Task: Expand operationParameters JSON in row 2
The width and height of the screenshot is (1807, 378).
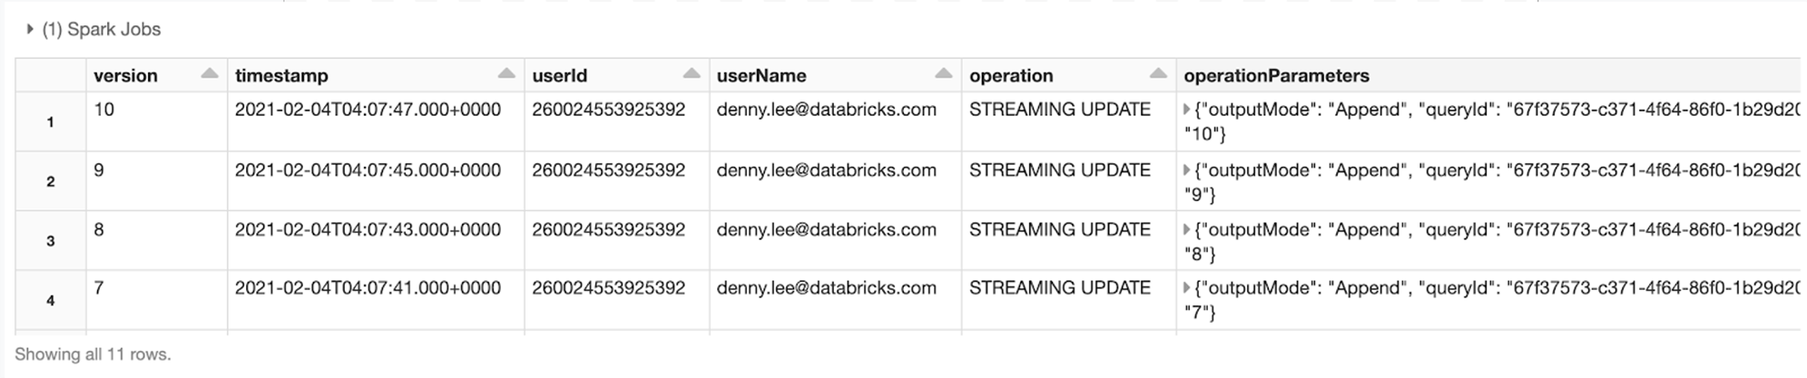Action: 1187,170
